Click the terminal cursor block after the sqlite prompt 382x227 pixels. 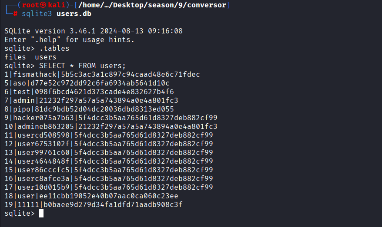click(41, 213)
